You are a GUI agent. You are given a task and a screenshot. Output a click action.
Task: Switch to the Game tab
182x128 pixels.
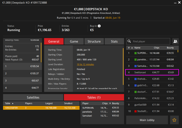pos(74,41)
